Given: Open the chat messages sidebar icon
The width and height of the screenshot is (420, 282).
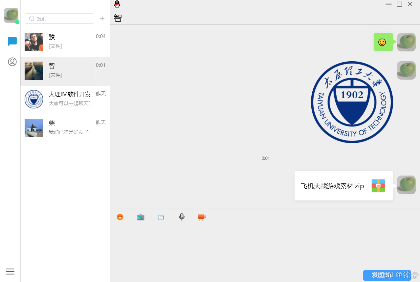Looking at the screenshot, I should click(12, 42).
